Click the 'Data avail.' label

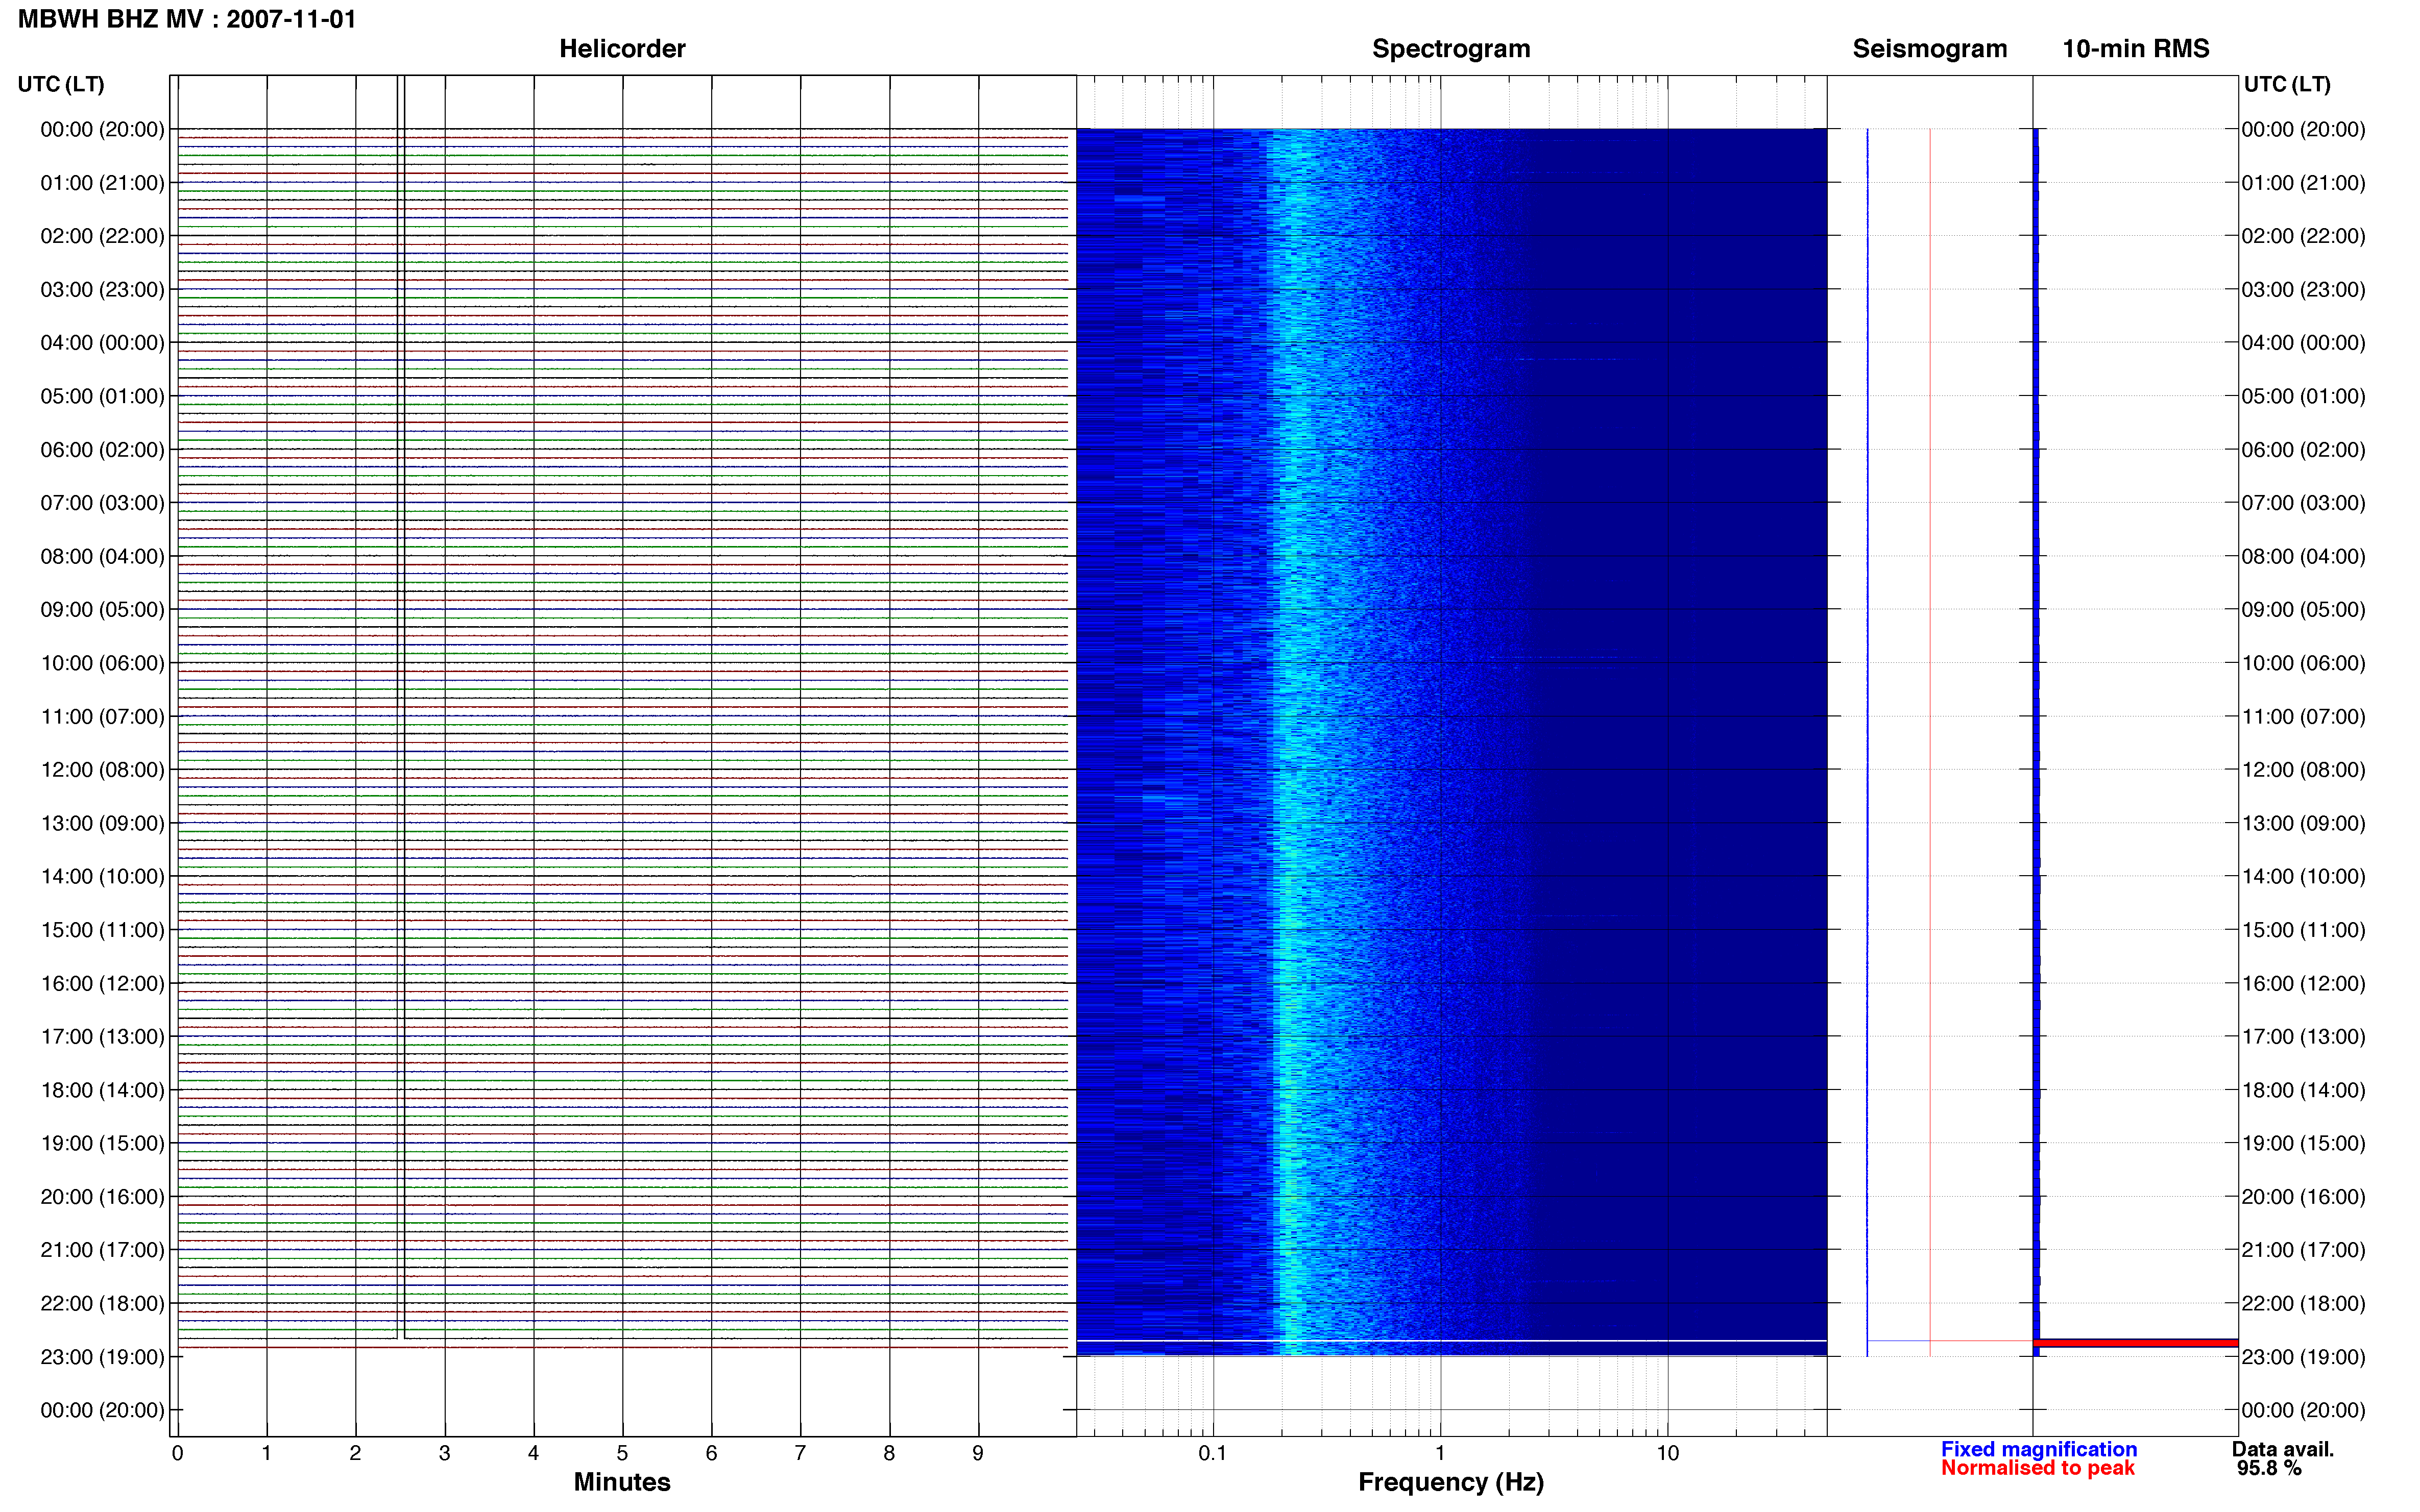tap(2283, 1450)
